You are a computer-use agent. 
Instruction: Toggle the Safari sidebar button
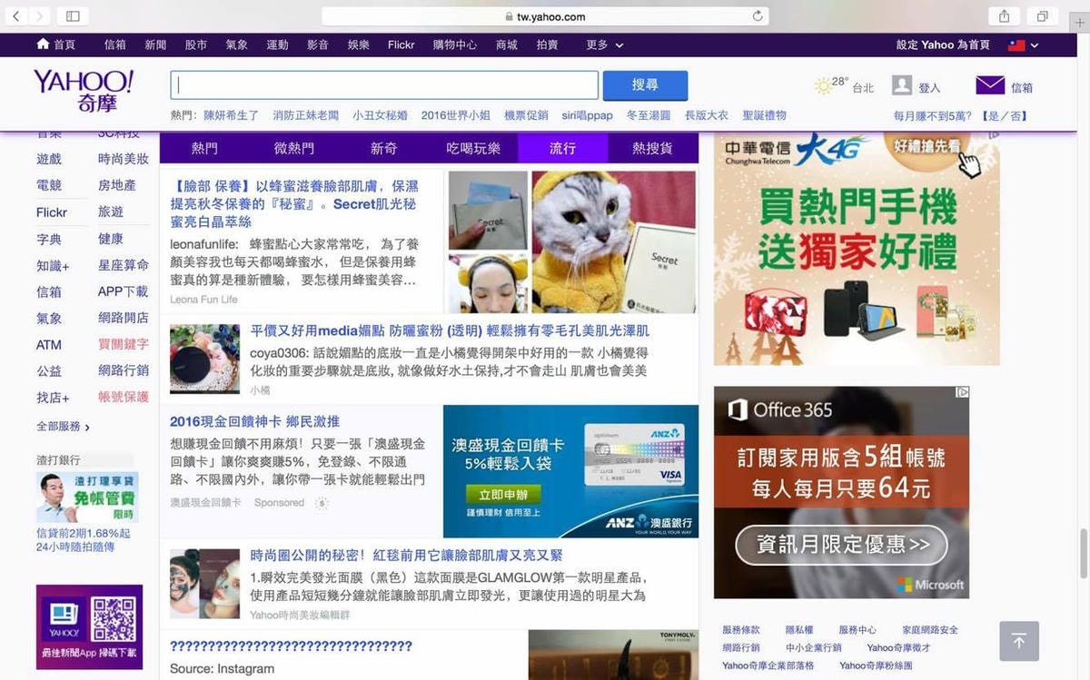(73, 16)
